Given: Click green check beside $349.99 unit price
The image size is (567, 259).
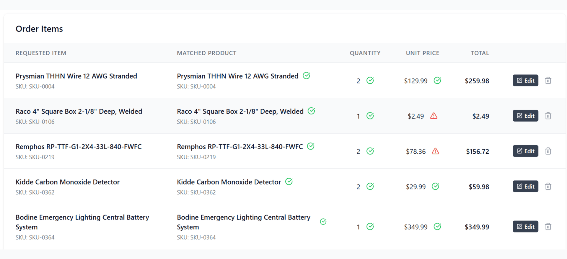Looking at the screenshot, I should click(437, 227).
